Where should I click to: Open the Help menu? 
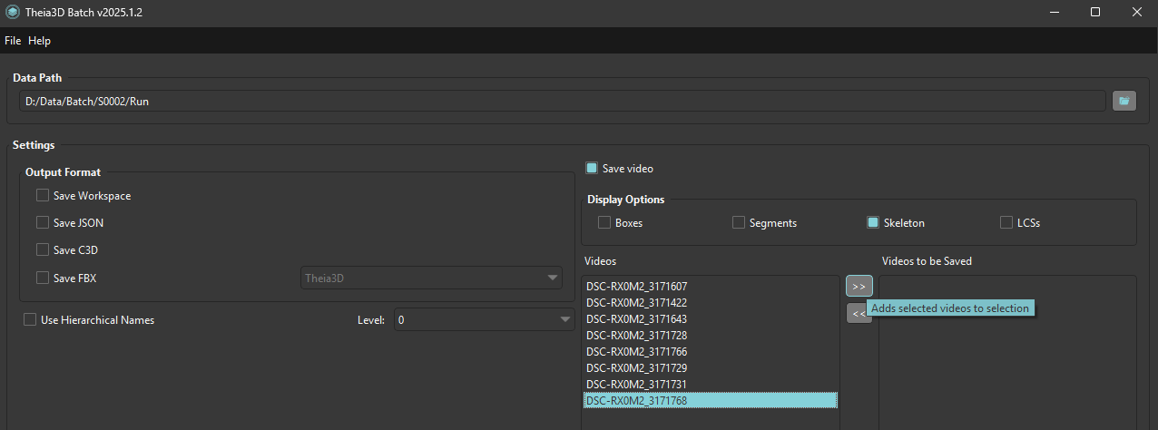pyautogui.click(x=40, y=41)
